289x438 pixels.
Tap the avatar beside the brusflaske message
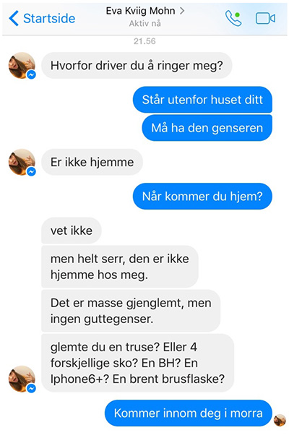click(22, 379)
